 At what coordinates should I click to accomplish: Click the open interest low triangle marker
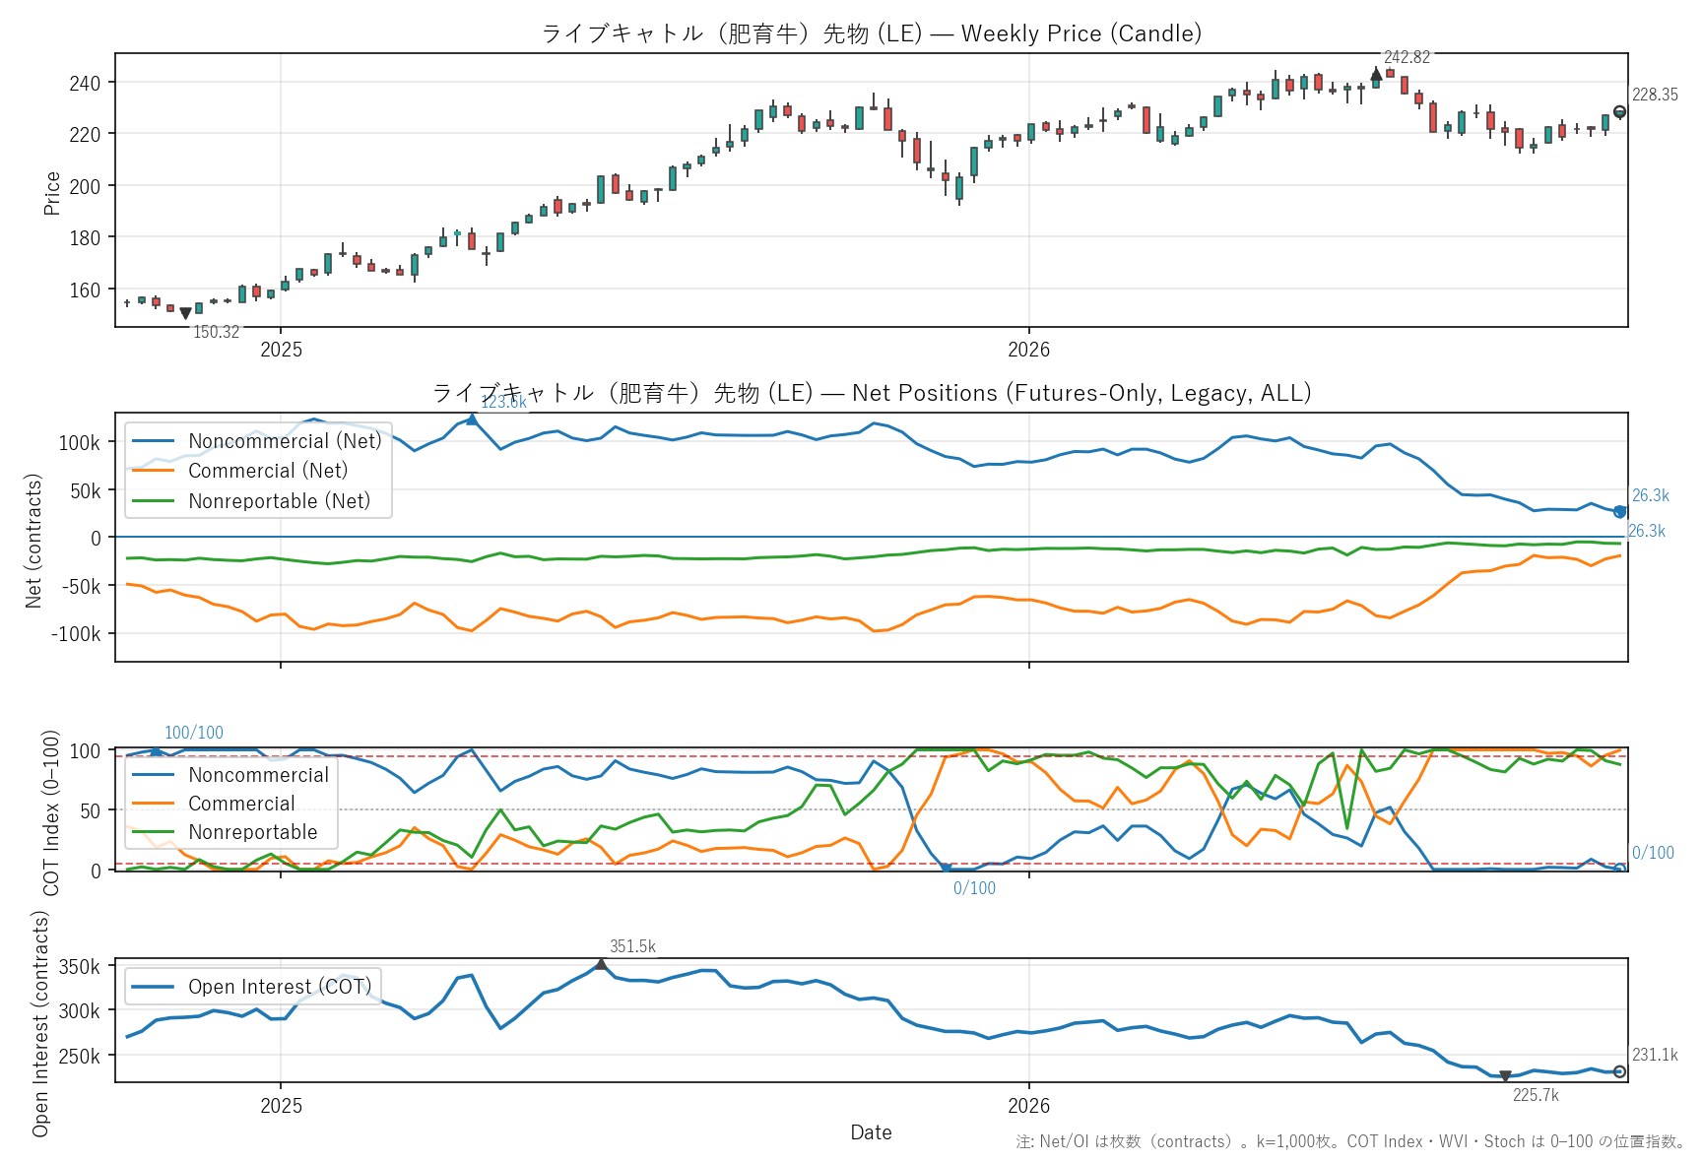pos(1505,1076)
